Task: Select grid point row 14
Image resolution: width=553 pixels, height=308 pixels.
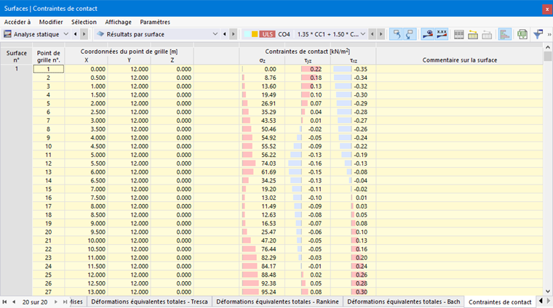Action: [x=48, y=181]
